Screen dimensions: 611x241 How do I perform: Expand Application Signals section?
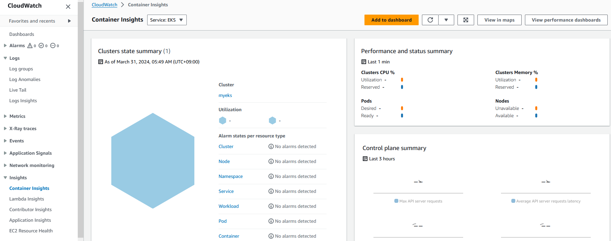tap(5, 153)
